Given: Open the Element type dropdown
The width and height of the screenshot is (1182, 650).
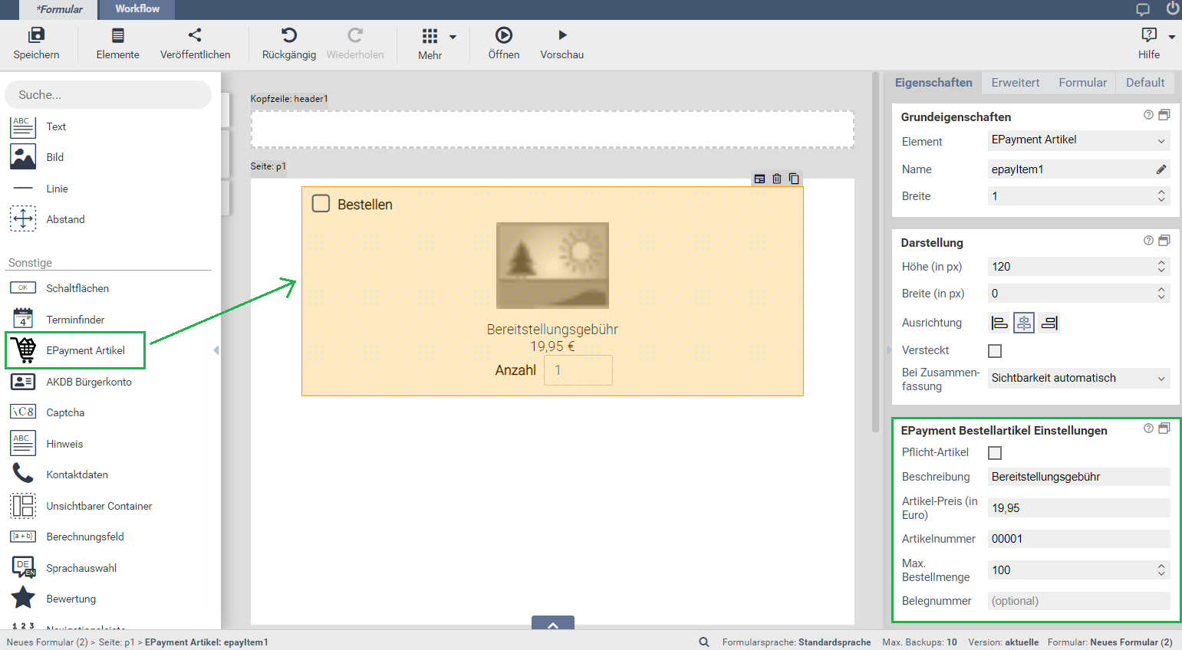Looking at the screenshot, I should 1078,140.
